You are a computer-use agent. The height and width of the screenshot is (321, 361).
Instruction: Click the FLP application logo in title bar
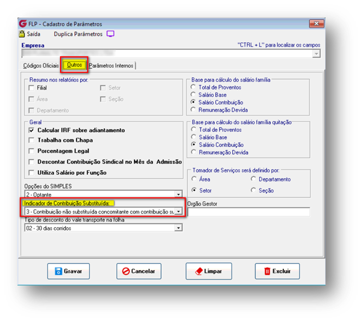(x=23, y=24)
